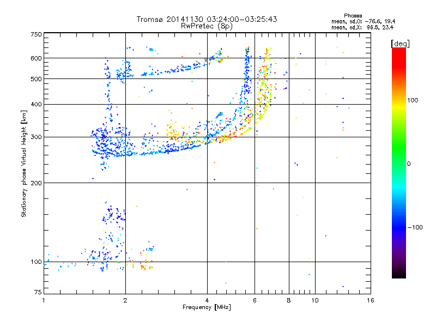The width and height of the screenshot is (436, 327).
Task: Click the y-axis tick label 75
Action: pos(38,292)
